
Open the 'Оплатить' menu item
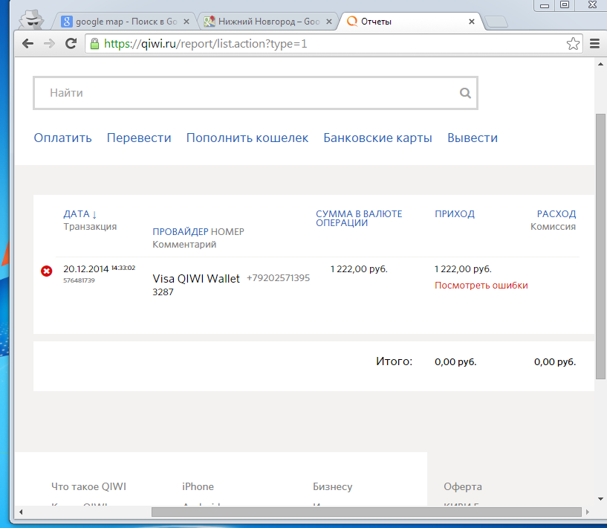coord(62,138)
